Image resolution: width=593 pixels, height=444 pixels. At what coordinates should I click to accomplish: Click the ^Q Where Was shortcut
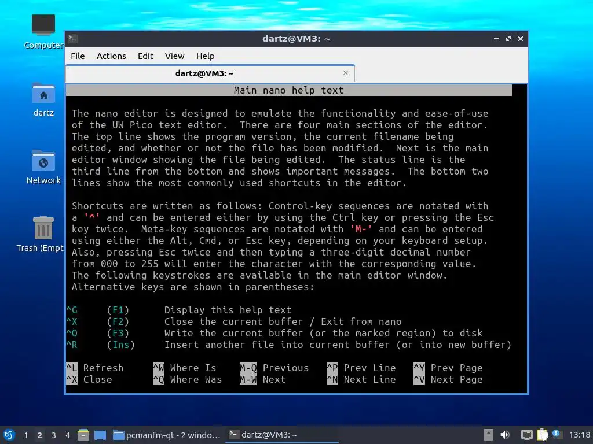tap(188, 379)
